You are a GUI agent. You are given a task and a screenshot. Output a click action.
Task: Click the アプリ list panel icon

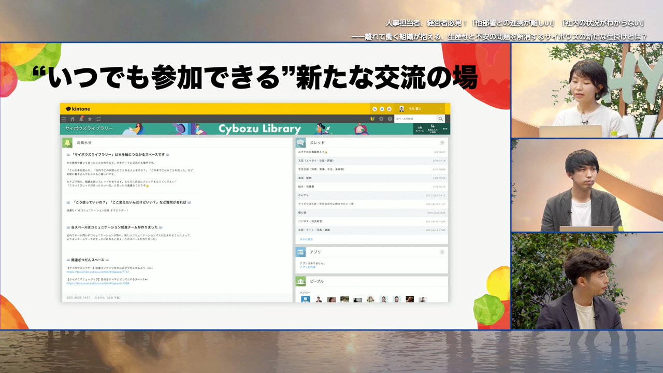[x=300, y=252]
